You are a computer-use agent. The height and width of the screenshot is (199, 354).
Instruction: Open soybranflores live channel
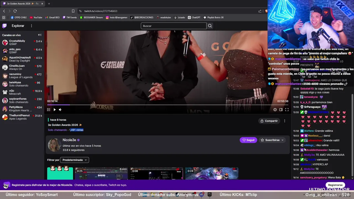(x=22, y=101)
